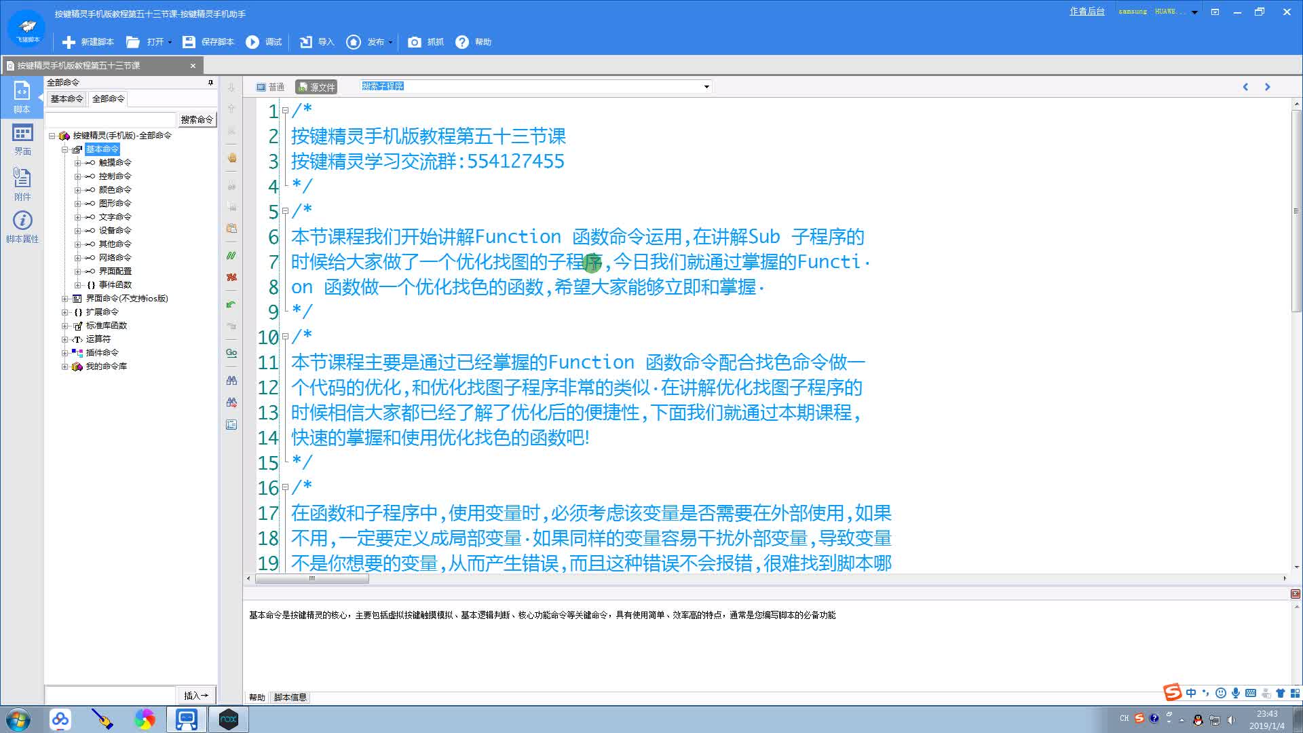Click the 发布 publish button
Screen dimensions: 1303x733
(x=366, y=42)
